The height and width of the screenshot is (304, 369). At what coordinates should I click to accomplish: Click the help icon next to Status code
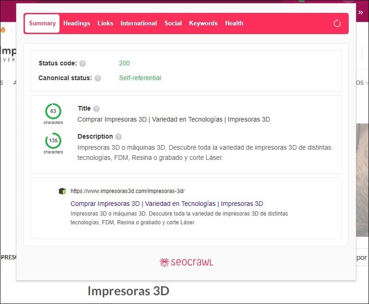tap(83, 64)
